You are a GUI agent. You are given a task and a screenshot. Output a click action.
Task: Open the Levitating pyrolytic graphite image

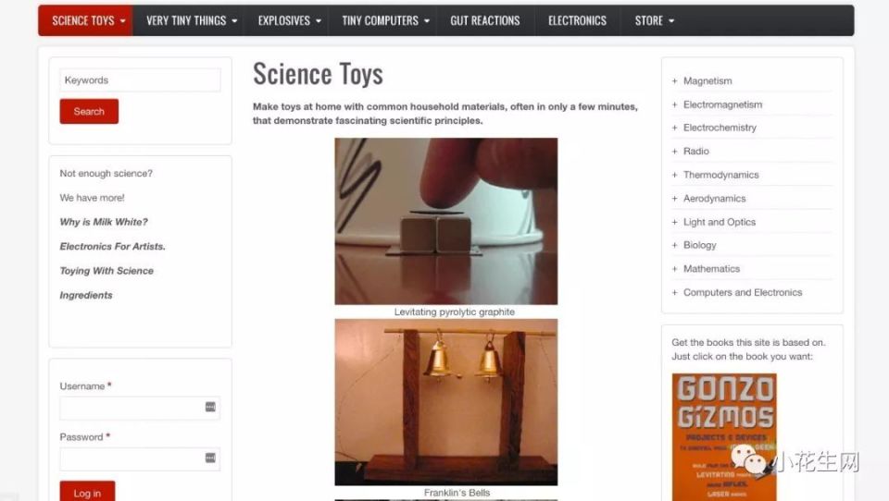click(x=446, y=221)
